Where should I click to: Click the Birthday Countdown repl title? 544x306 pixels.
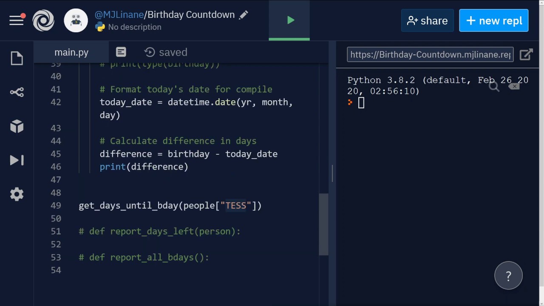coord(191,14)
